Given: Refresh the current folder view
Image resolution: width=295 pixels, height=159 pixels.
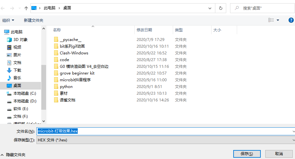Looking at the screenshot, I should tap(221, 8).
